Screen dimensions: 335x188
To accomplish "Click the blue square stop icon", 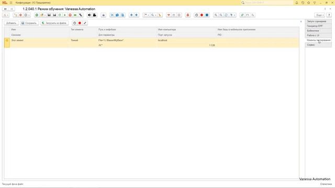I will (207, 15).
